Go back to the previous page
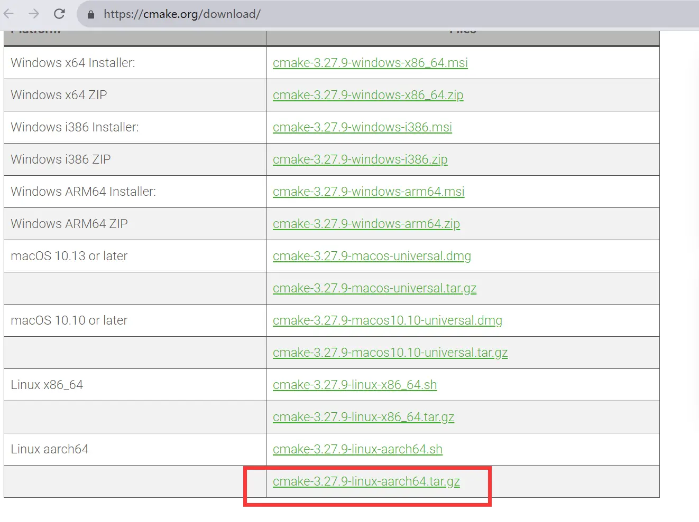The image size is (699, 522). click(9, 14)
